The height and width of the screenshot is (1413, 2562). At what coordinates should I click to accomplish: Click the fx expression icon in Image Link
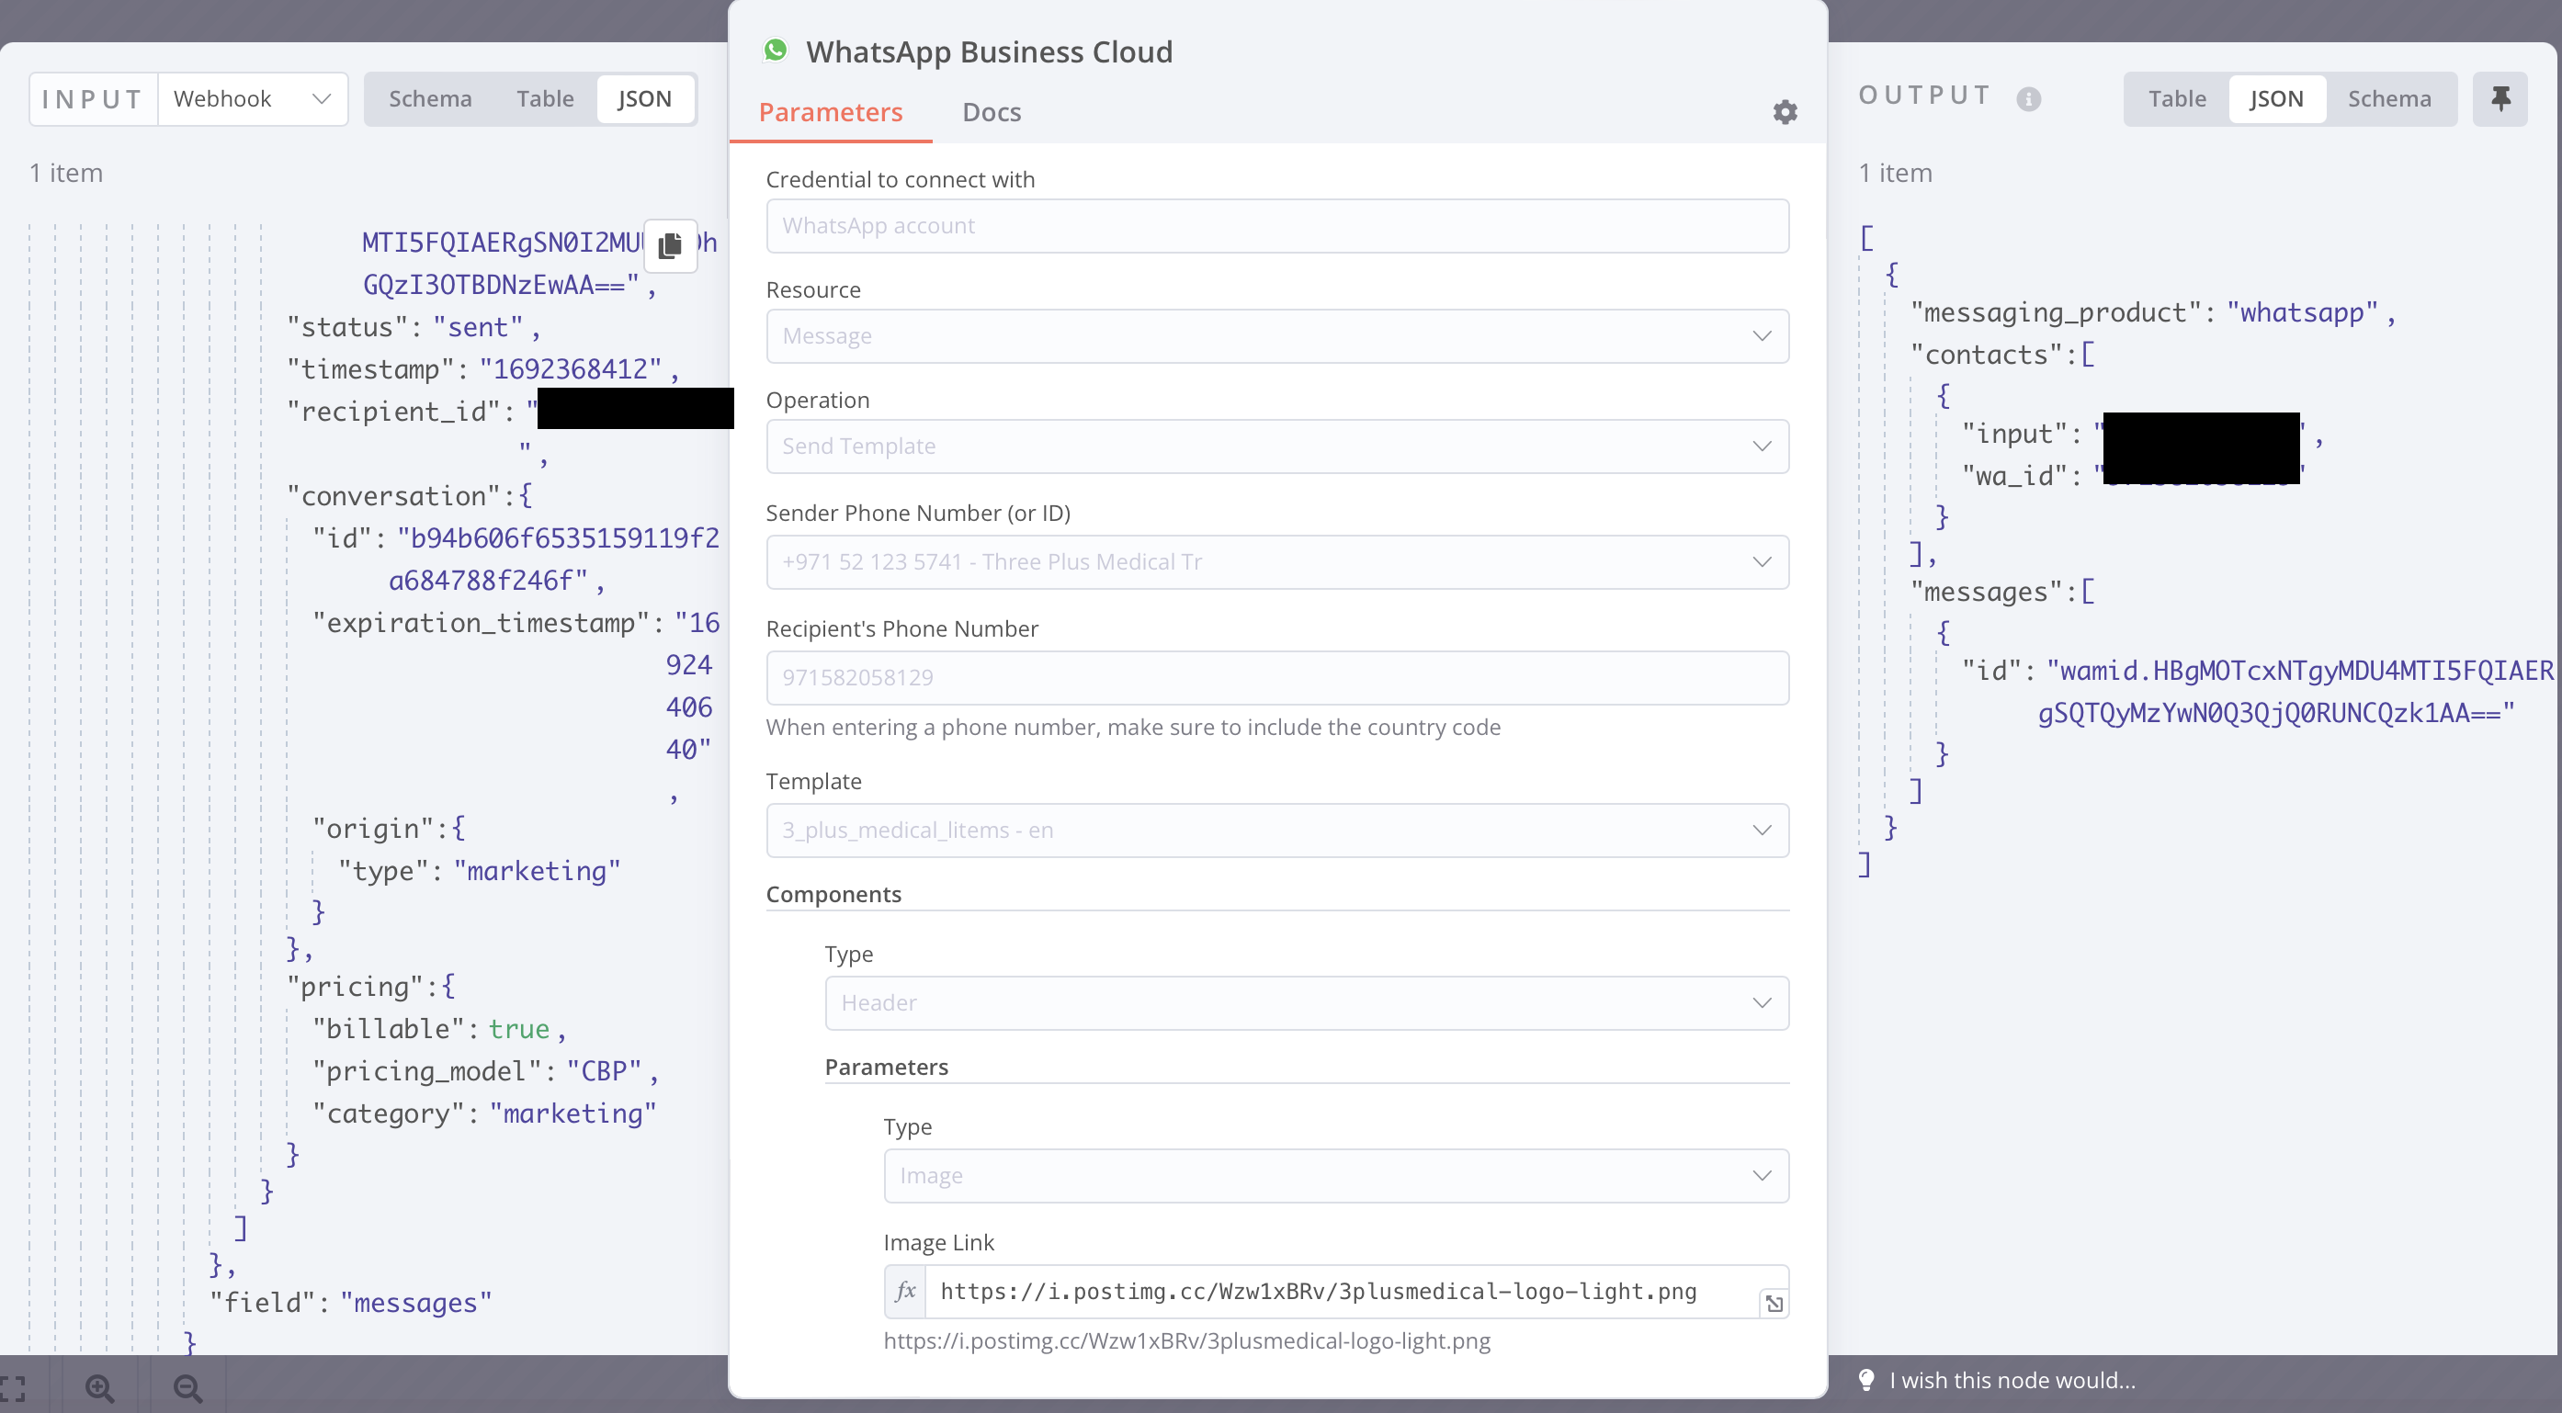coord(905,1291)
